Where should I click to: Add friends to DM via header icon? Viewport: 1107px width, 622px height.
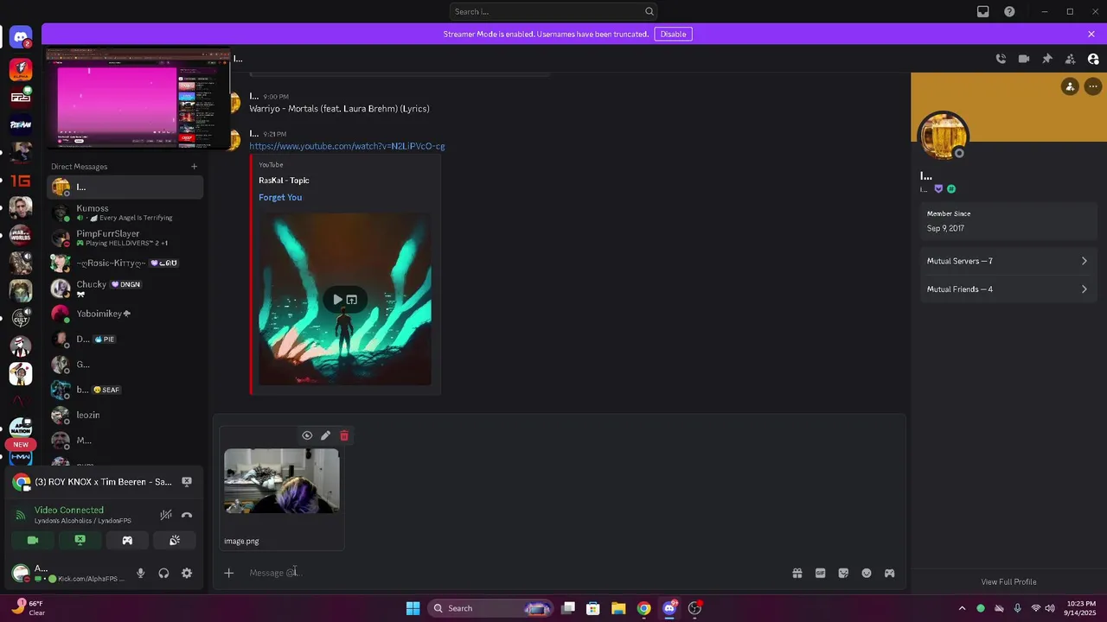[x=1071, y=59]
